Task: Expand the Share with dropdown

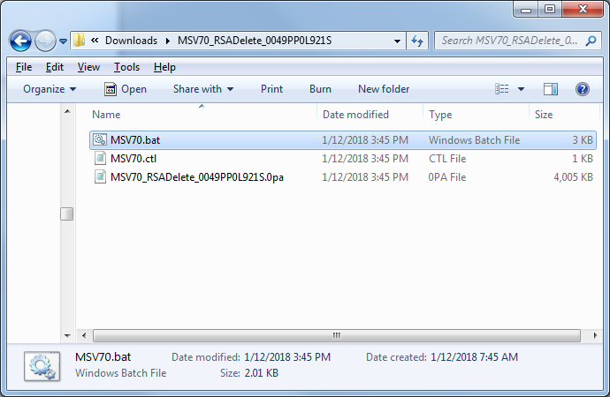Action: tap(202, 89)
